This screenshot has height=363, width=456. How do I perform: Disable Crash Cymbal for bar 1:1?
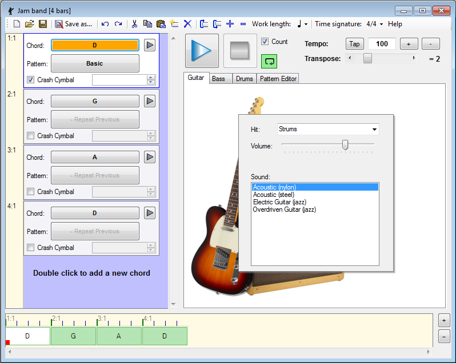coord(31,80)
